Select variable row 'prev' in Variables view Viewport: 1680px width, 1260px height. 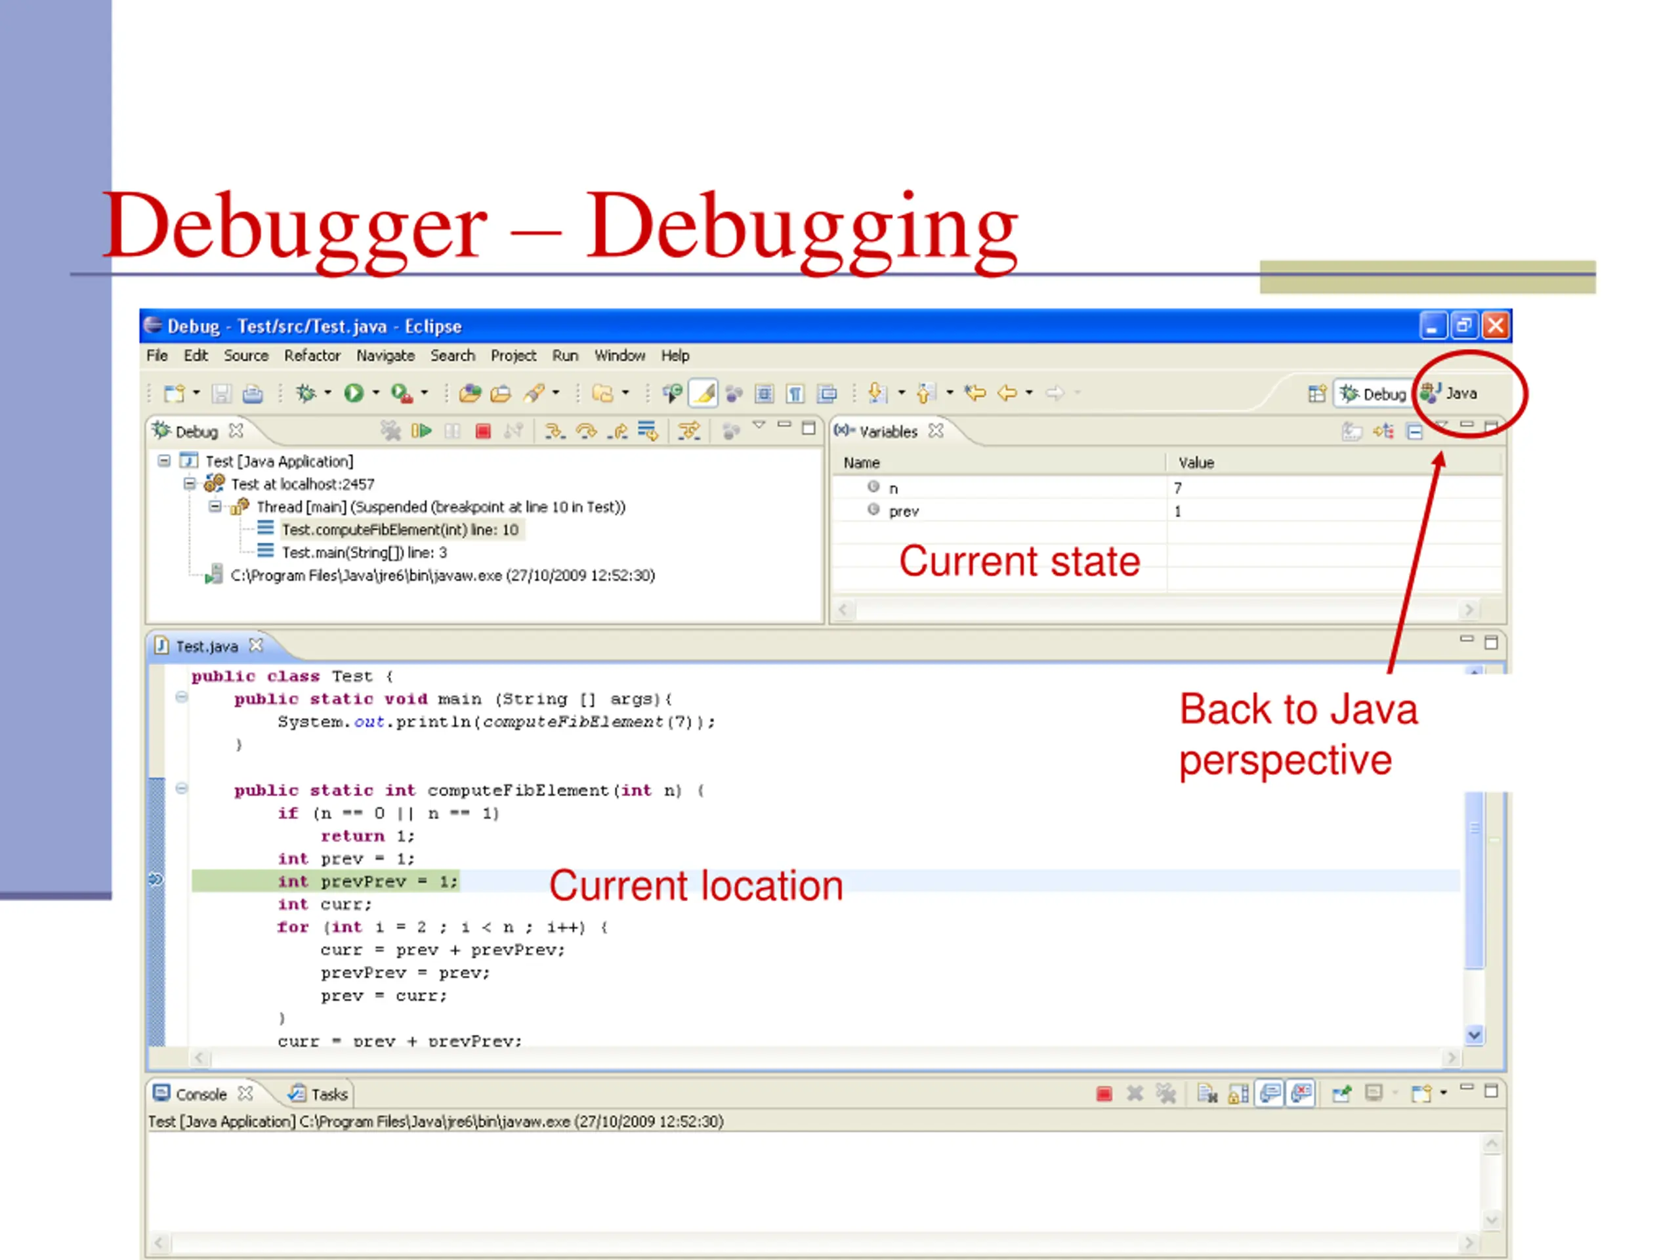pyautogui.click(x=1168, y=511)
